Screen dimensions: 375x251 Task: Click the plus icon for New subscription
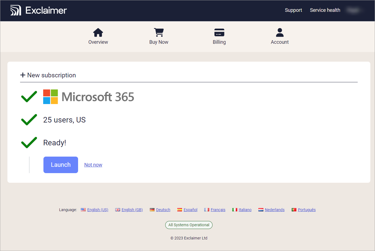23,75
